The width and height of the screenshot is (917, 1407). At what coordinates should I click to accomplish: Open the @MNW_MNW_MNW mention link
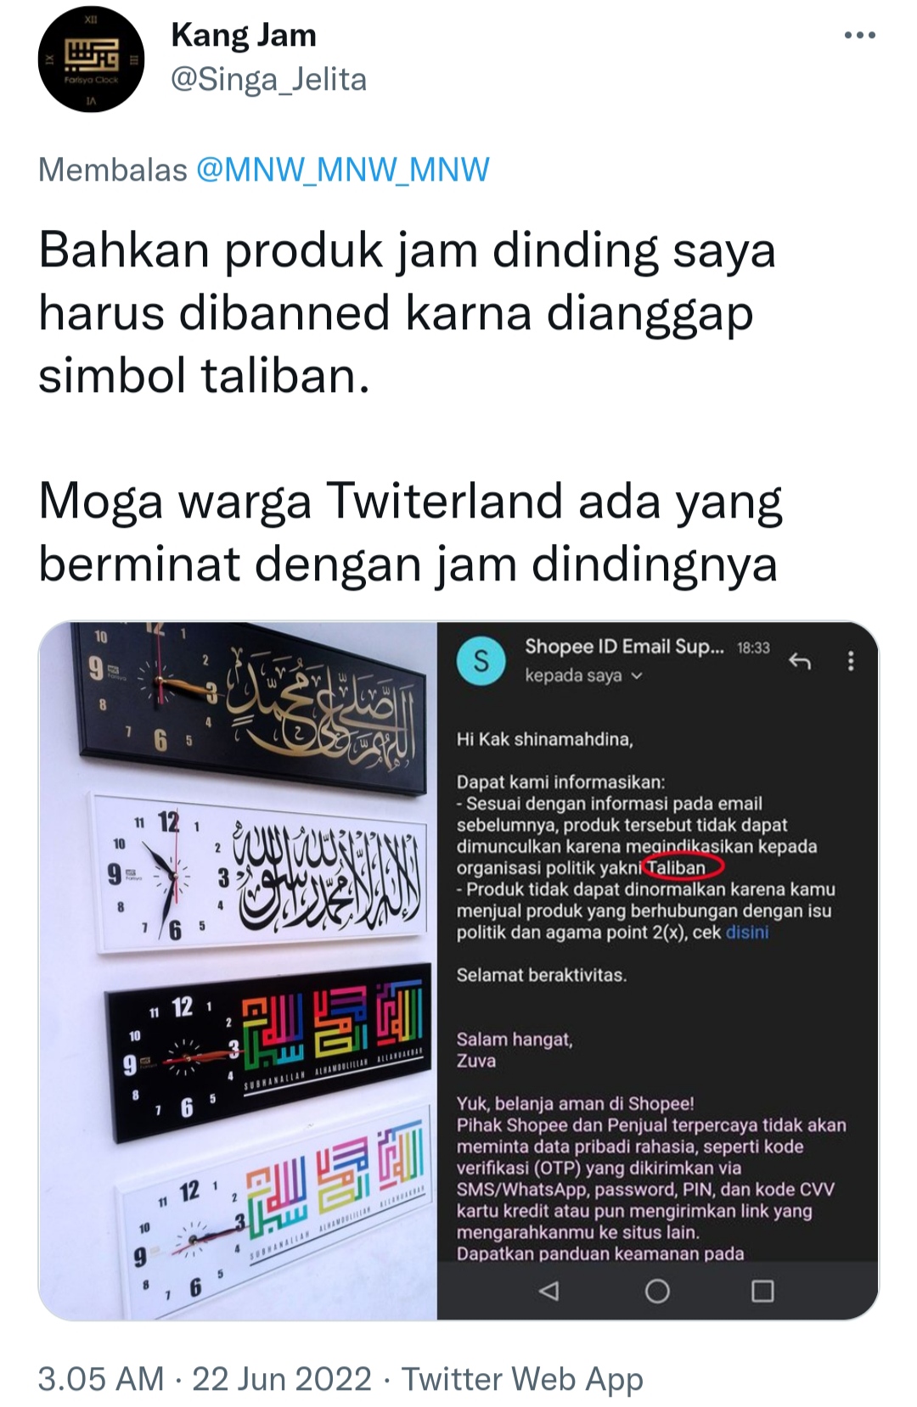(343, 170)
